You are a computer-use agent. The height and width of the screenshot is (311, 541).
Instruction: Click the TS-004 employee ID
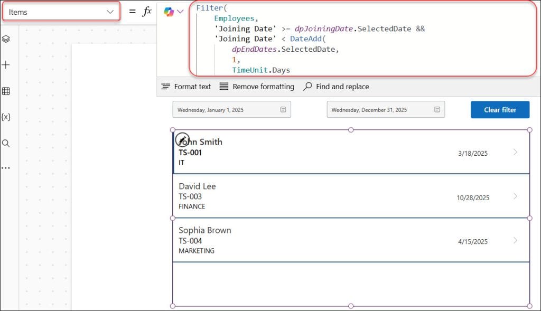(x=190, y=241)
